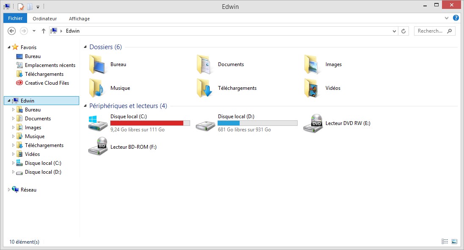464x250 pixels.
Task: Open the Fichier menu
Action: (15, 18)
